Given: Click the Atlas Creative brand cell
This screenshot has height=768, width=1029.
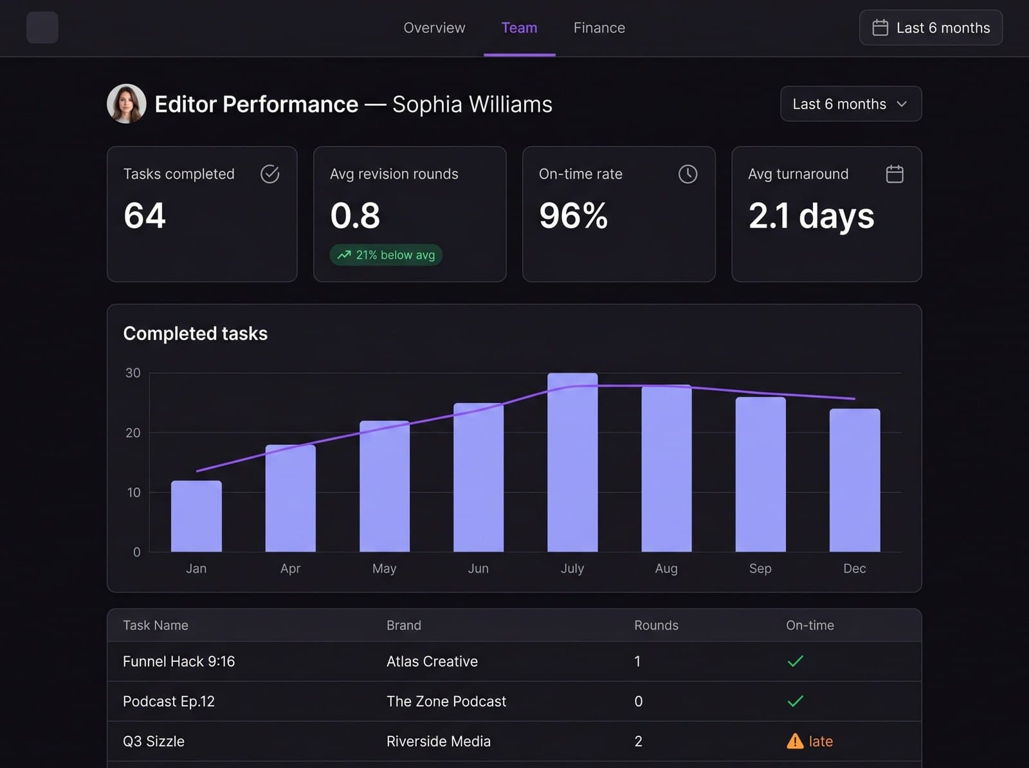Looking at the screenshot, I should click(x=432, y=661).
